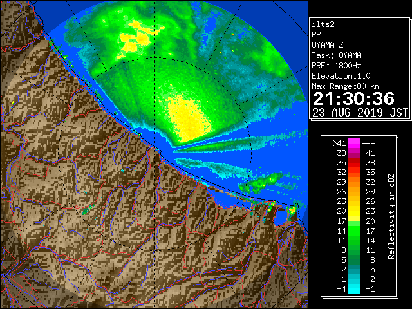Screen dimensions: 412x309
Task: Click the bright green 14–17 dBZ band
Action: (x=354, y=230)
